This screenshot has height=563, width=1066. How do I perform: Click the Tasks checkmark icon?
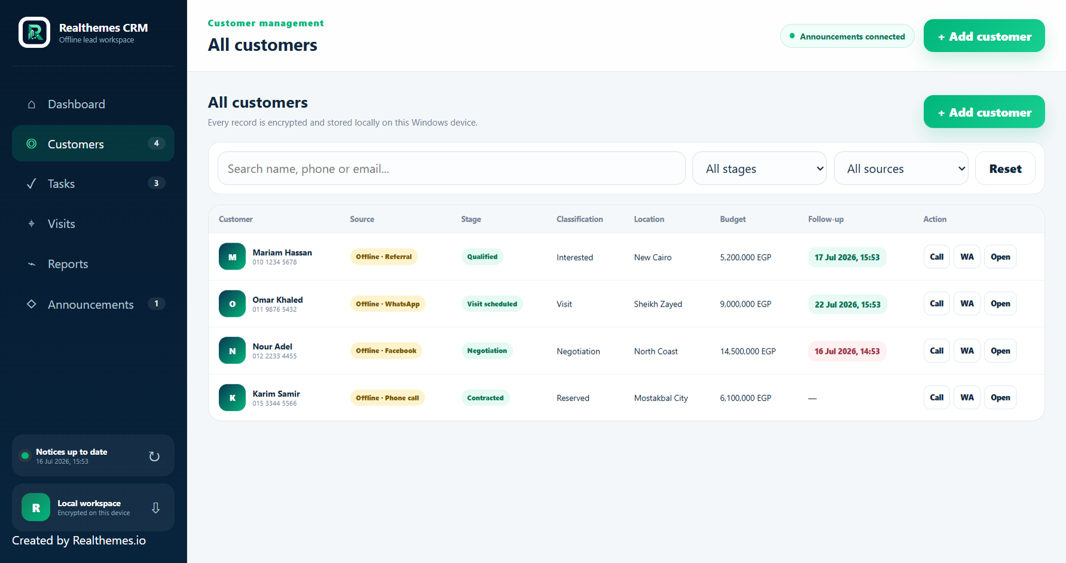[32, 183]
